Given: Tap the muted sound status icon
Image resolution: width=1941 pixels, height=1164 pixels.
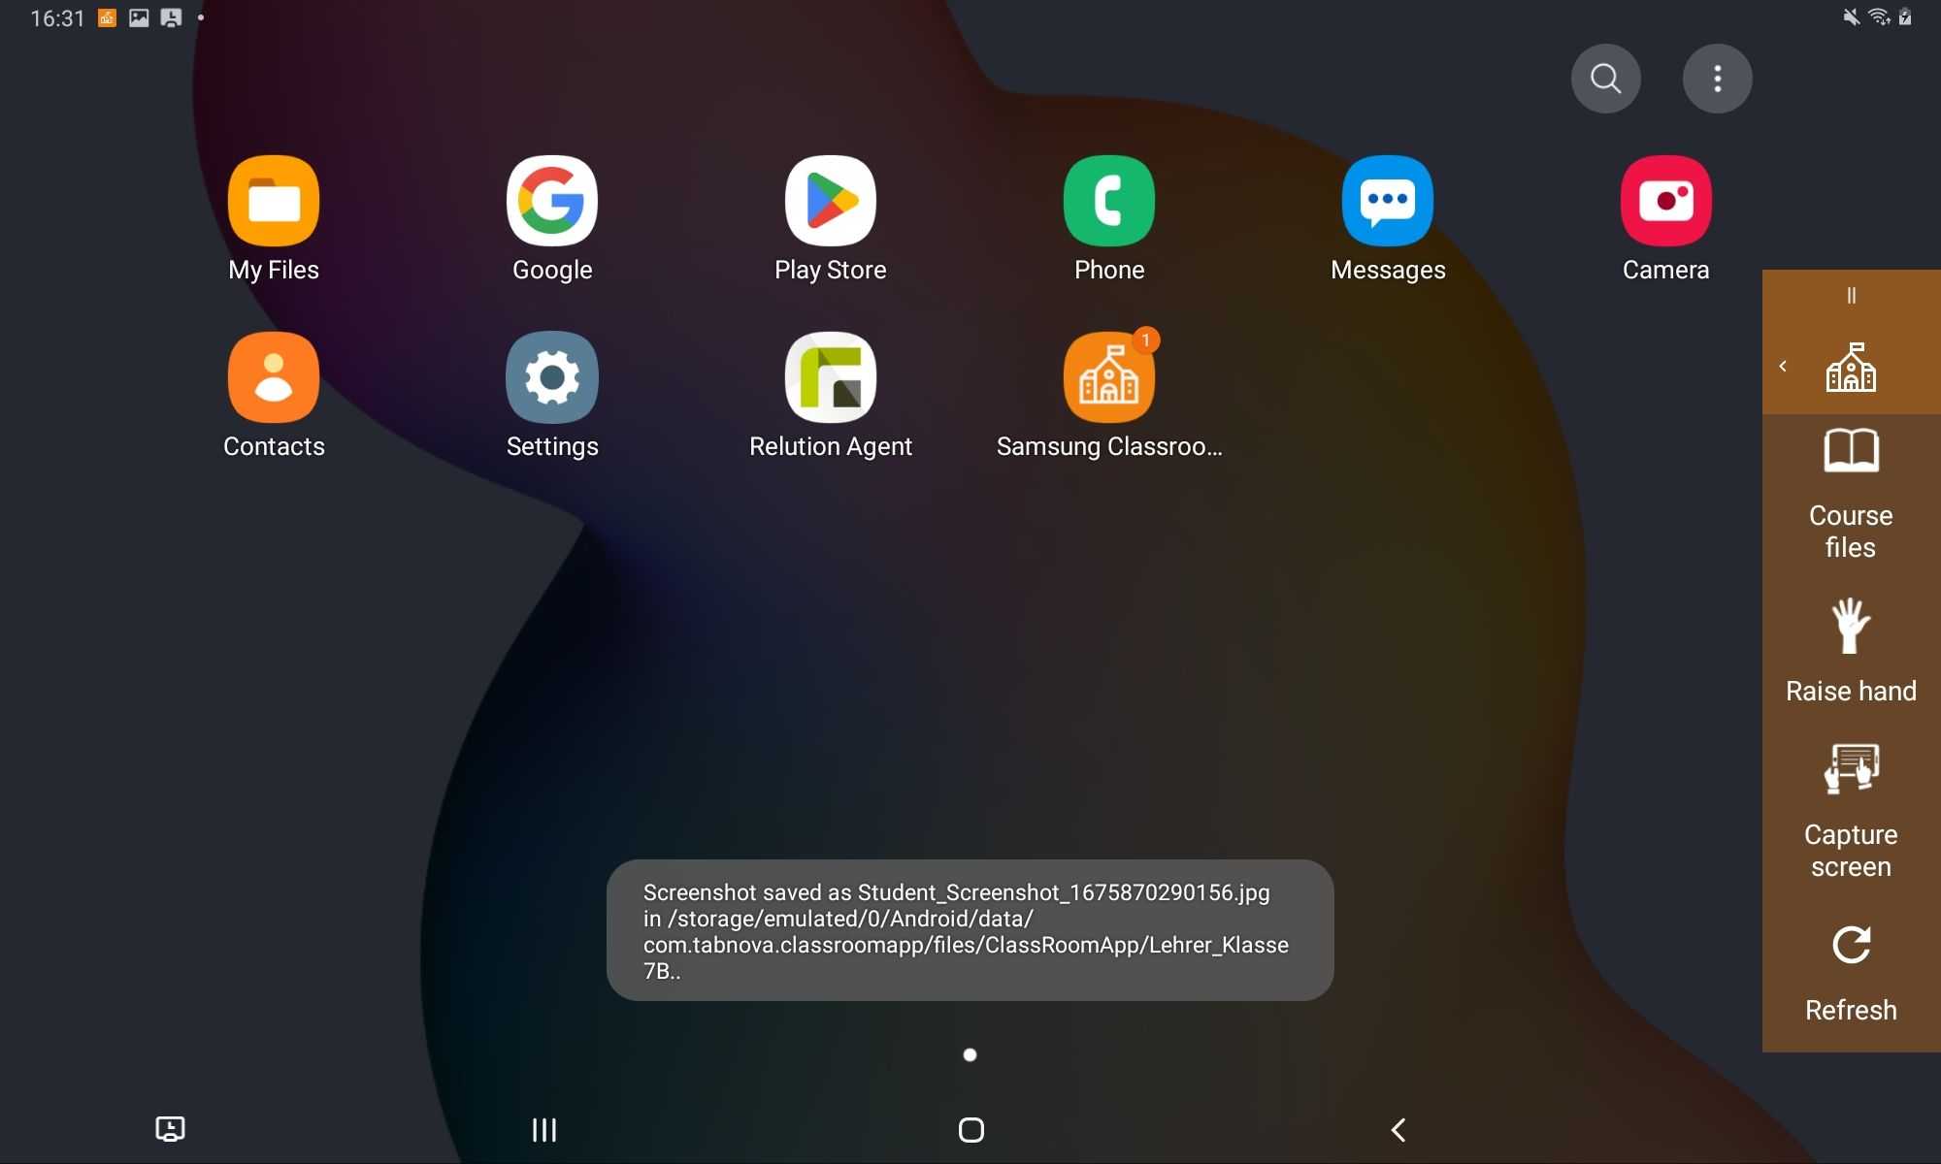Looking at the screenshot, I should (x=1852, y=16).
